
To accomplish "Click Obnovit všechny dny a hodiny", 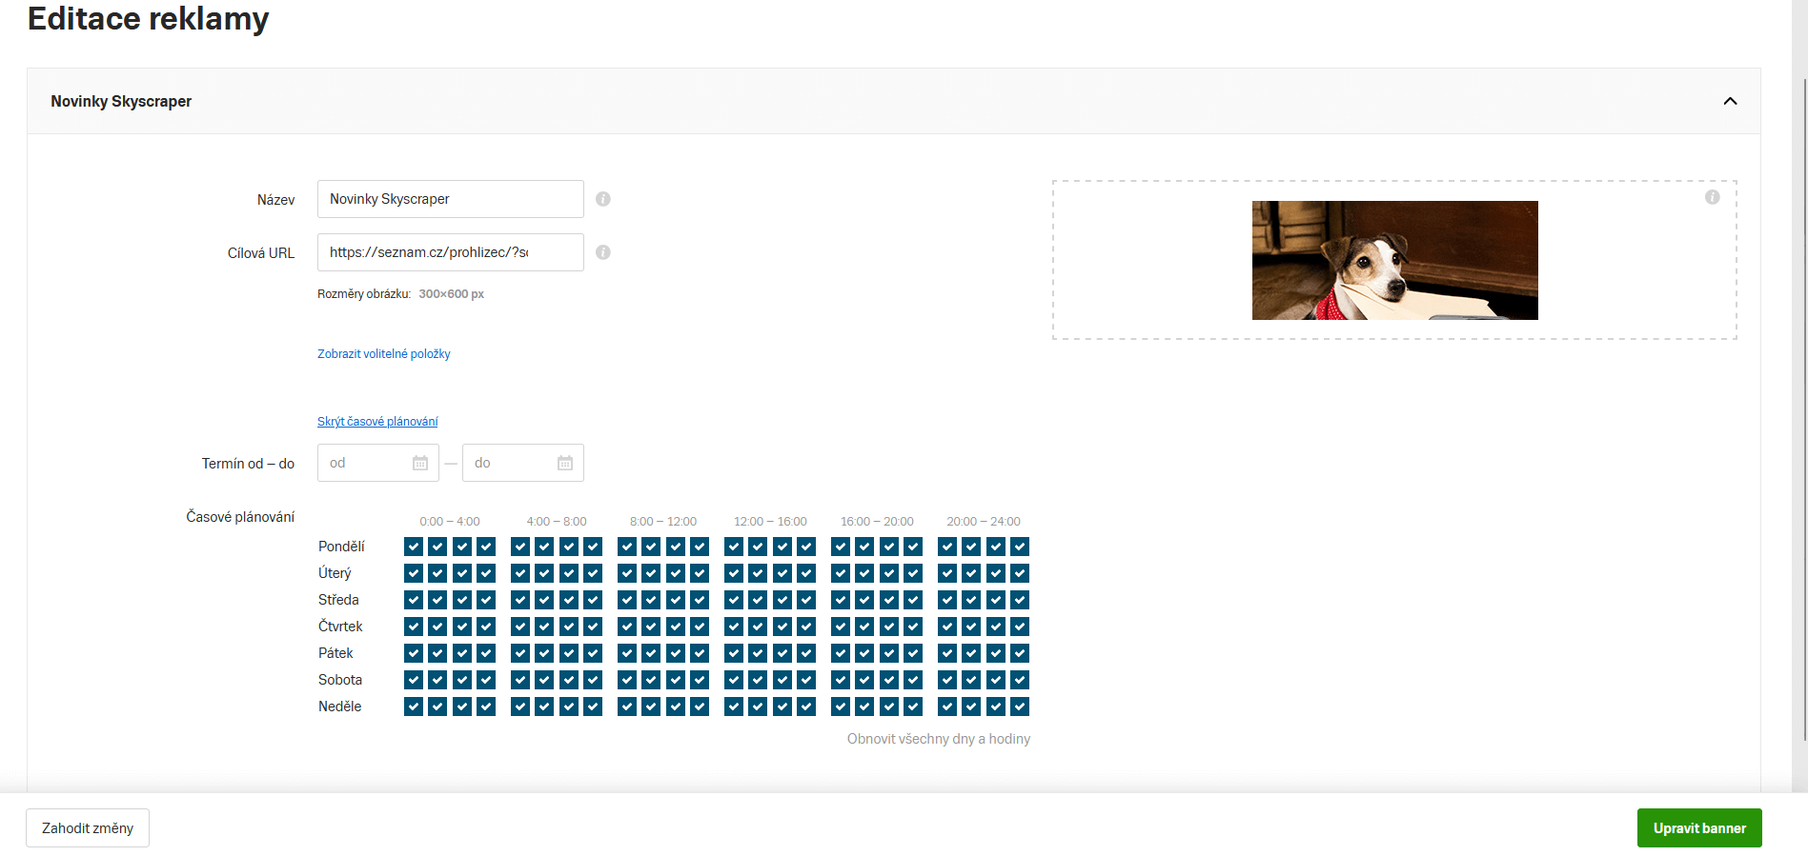I will 938,739.
